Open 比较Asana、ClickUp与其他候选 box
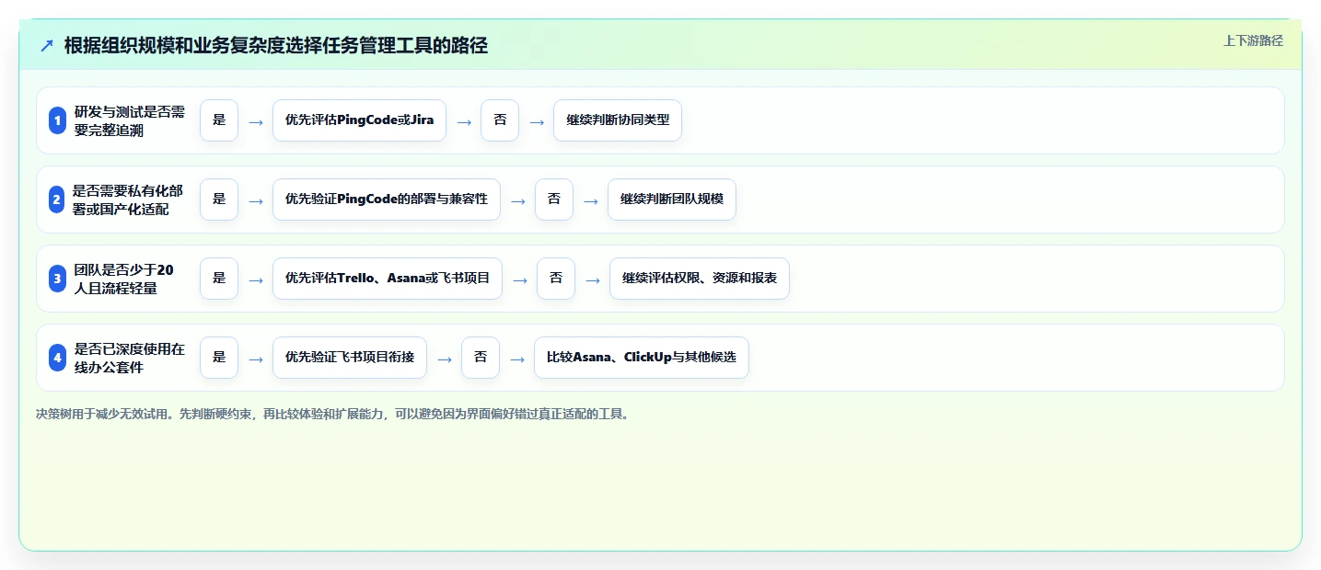 click(642, 358)
